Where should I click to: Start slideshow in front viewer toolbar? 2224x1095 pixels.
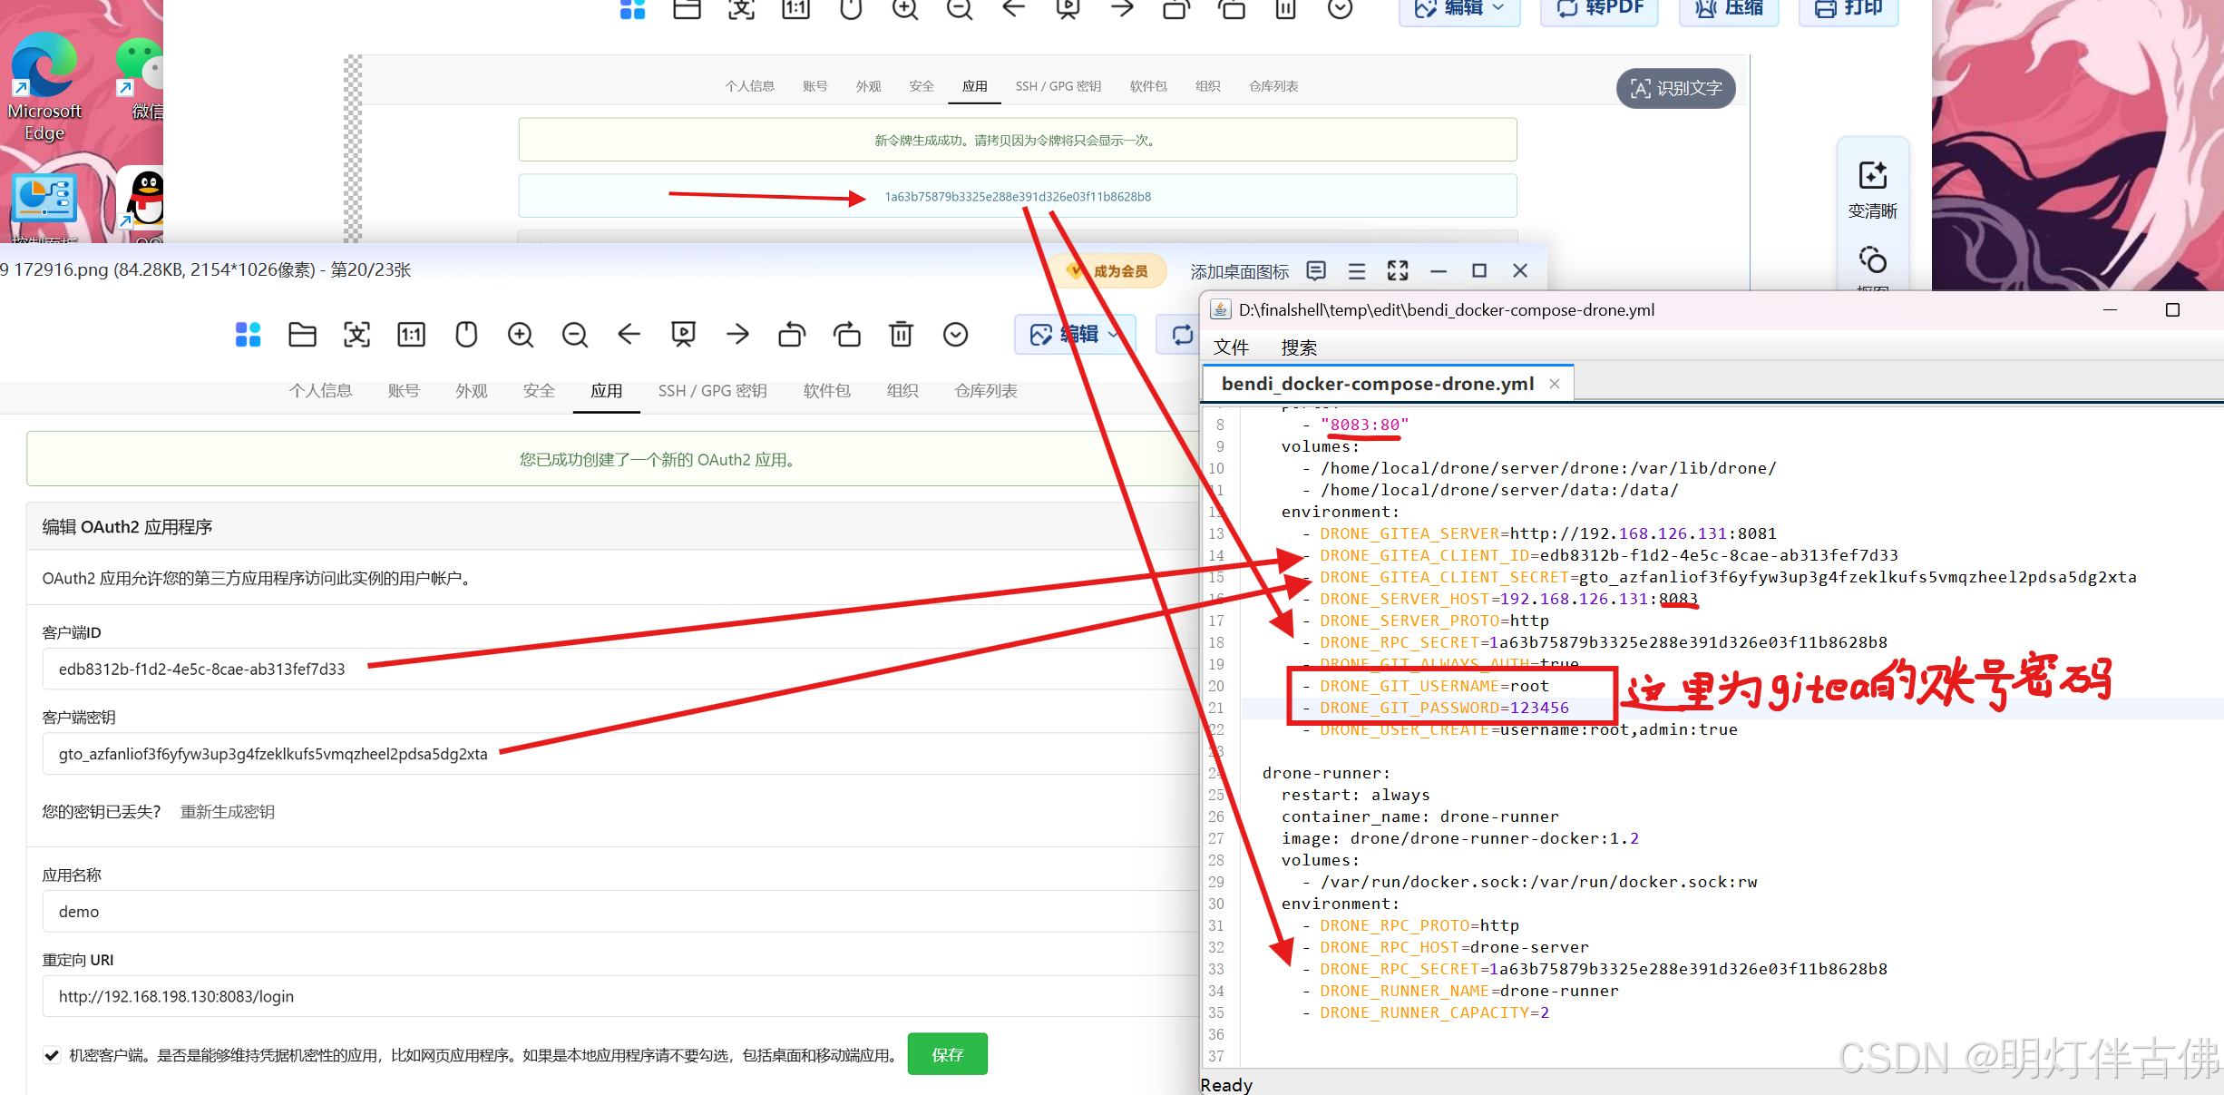click(x=683, y=335)
